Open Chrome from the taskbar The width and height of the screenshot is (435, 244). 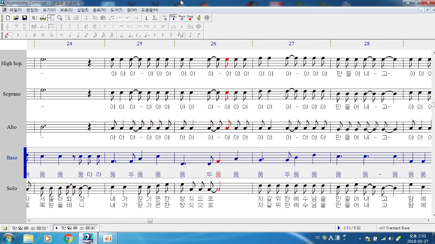(68, 239)
